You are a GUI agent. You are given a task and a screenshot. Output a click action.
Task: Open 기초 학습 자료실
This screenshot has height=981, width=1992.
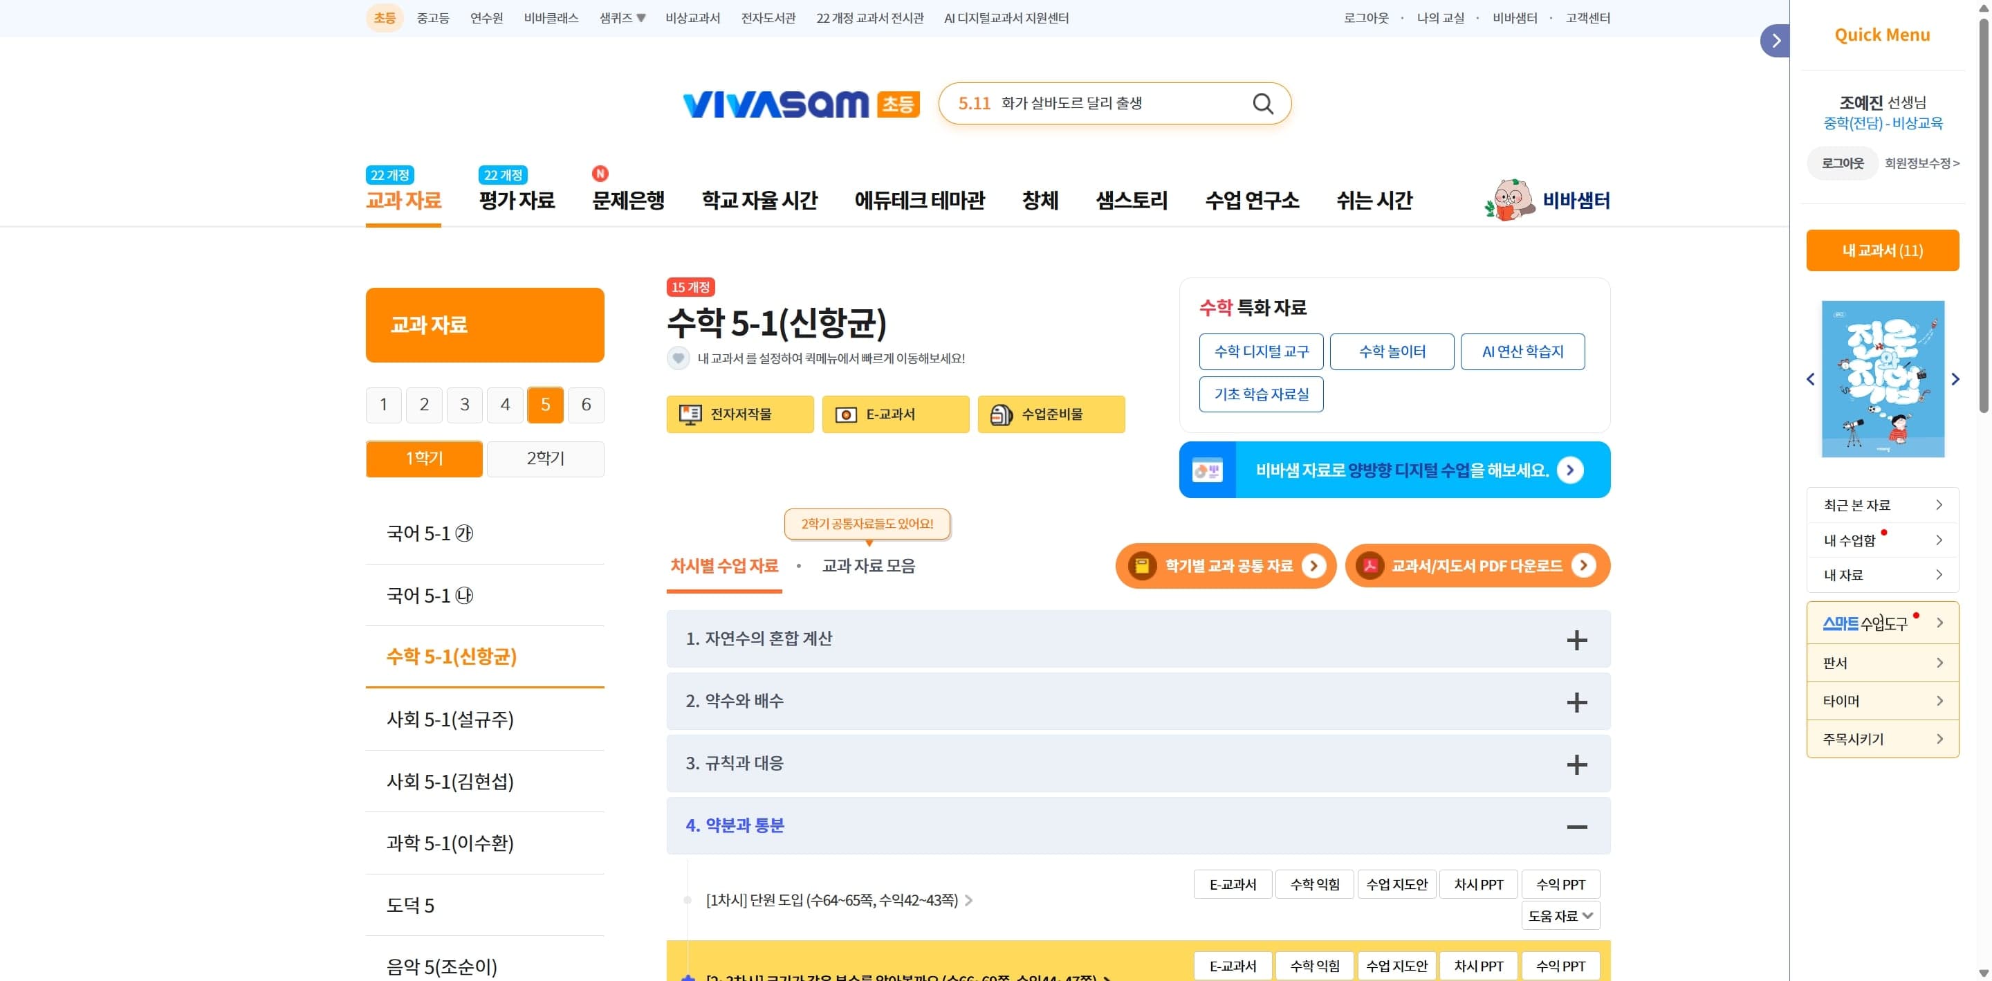[1261, 394]
